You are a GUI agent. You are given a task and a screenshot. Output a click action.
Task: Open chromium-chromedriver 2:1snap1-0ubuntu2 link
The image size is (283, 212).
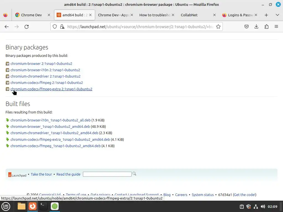click(x=46, y=76)
